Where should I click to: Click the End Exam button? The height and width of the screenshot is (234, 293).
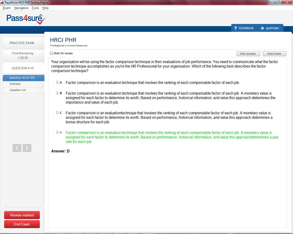click(x=22, y=224)
